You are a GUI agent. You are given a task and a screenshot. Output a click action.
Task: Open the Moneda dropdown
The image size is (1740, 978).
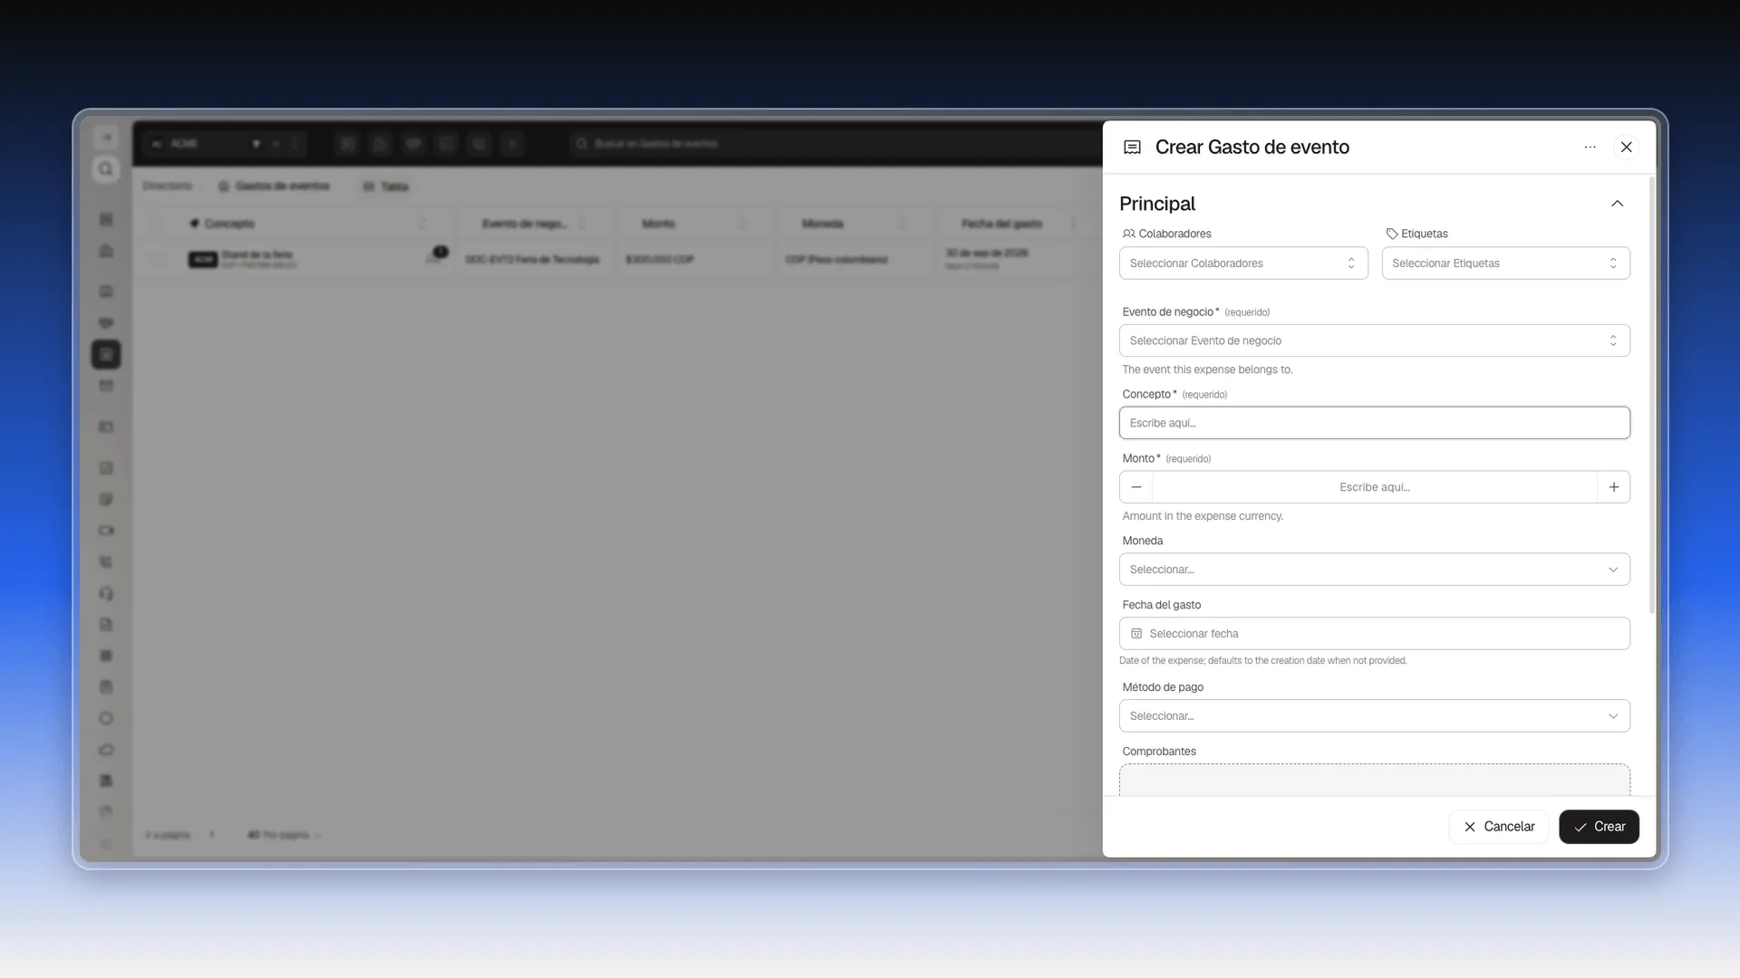1375,570
